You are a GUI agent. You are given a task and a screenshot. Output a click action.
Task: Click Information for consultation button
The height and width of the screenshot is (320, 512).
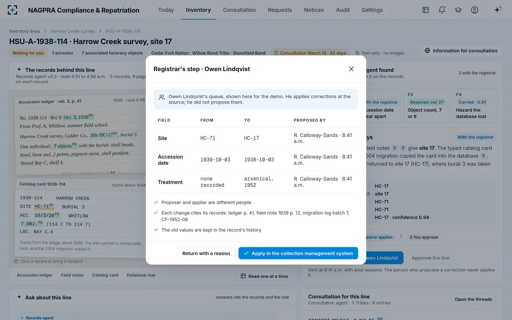click(461, 51)
